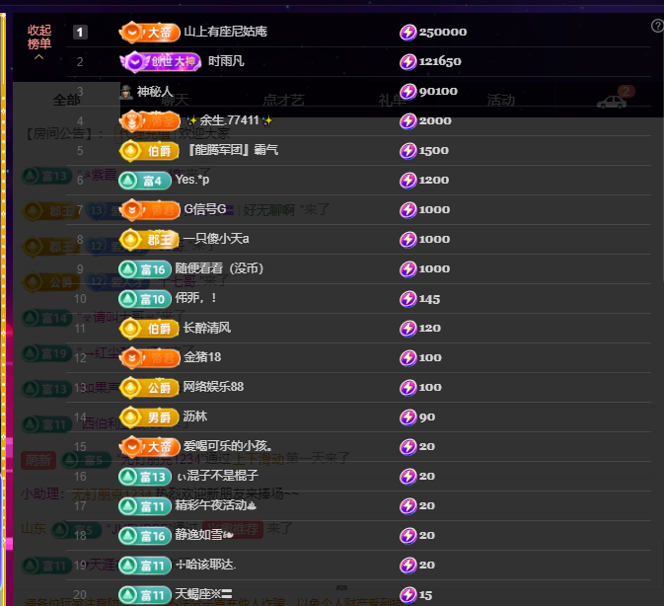The image size is (664, 606).
Task: Switch to the 全部 tab behind the overlay
Action: (x=66, y=101)
